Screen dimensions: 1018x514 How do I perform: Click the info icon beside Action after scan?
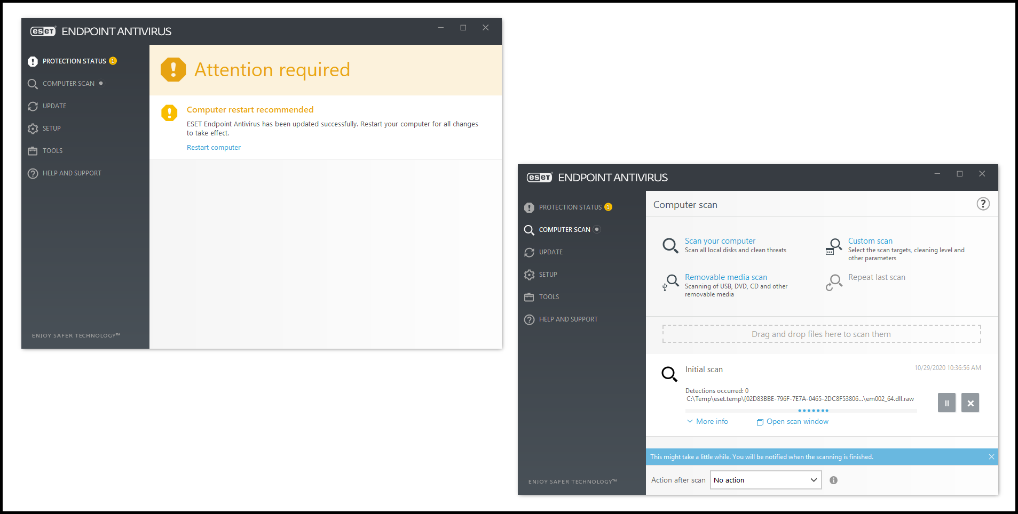coord(833,480)
